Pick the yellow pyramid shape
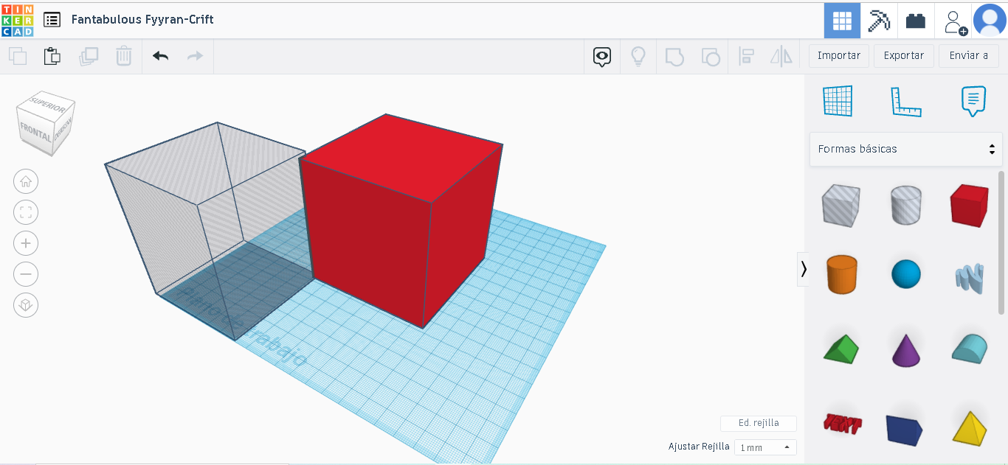Screen dimensions: 1008x465 point(969,427)
